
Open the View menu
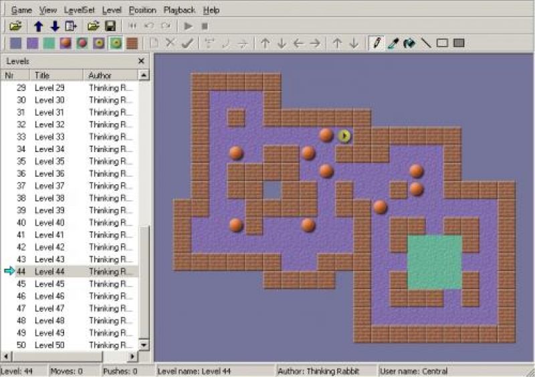coord(47,10)
